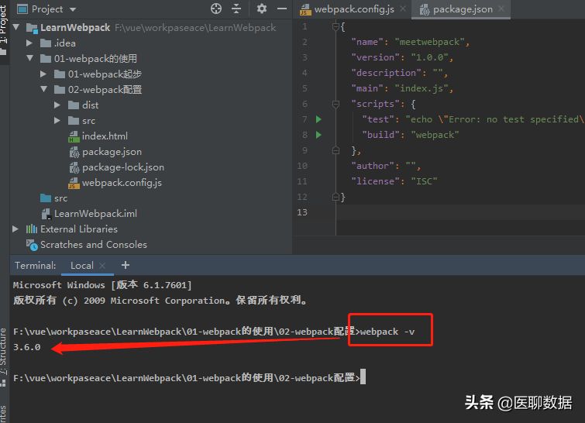Toggle code folding on the "scripts" block
The height and width of the screenshot is (423, 585).
click(336, 104)
